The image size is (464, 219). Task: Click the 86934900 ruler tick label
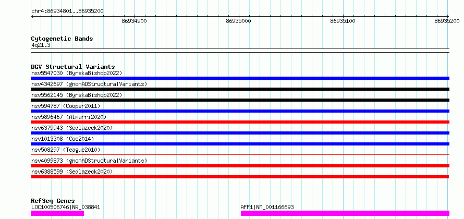[x=135, y=21]
